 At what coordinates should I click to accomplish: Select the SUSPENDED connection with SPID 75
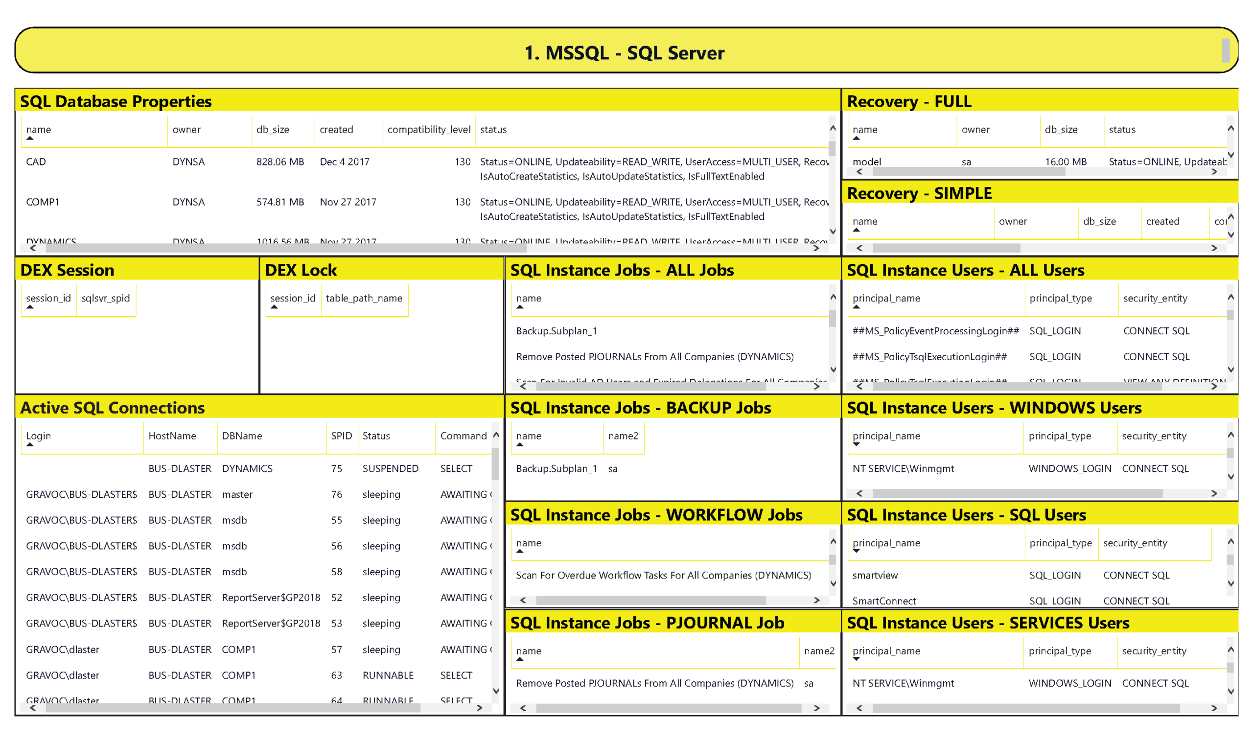tap(390, 469)
